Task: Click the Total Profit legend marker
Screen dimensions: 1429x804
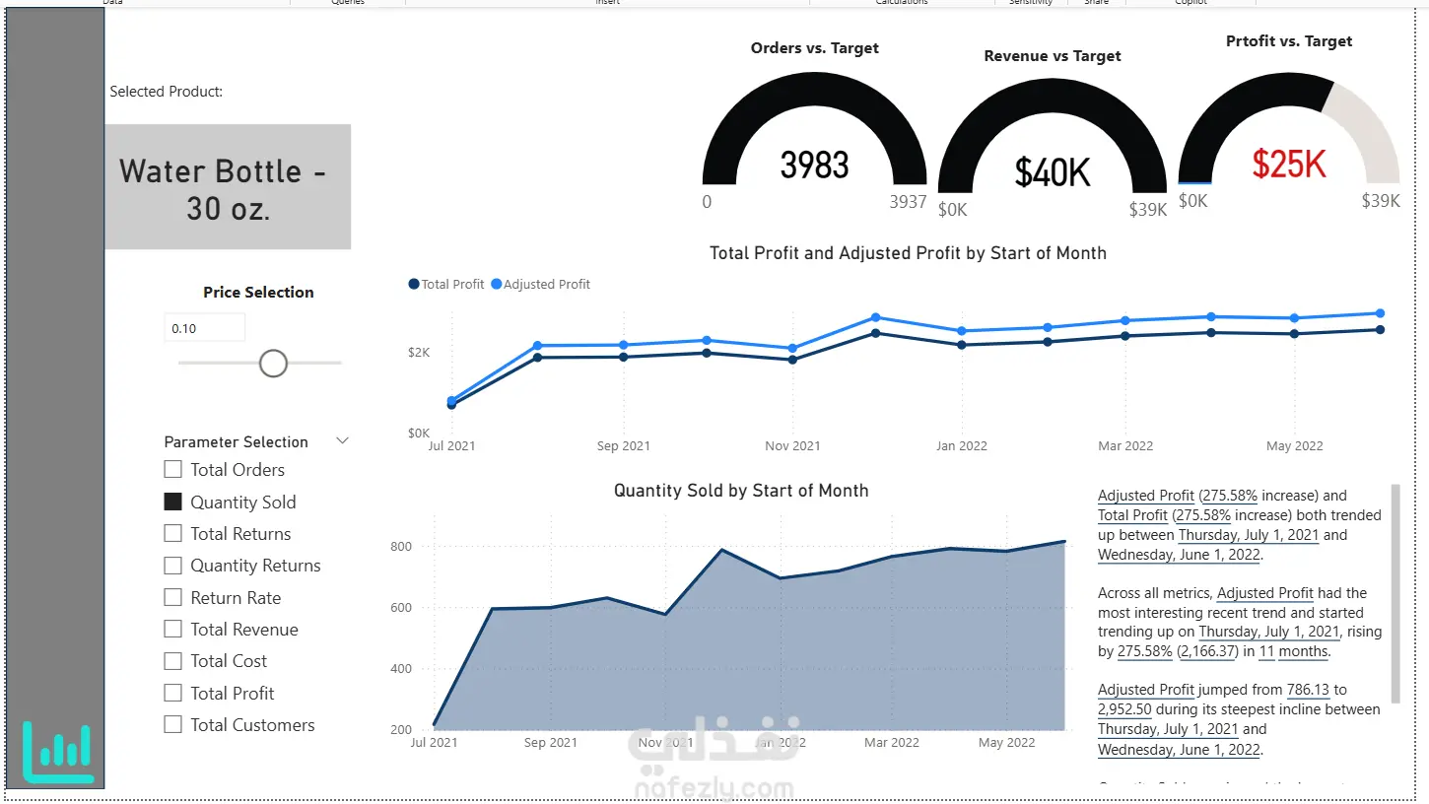Action: (x=414, y=284)
